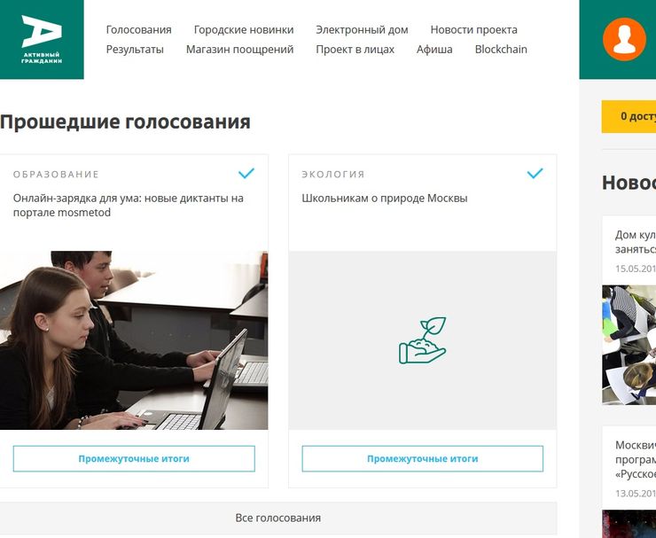Open the Городские новинки menu item
The height and width of the screenshot is (538, 656).
click(x=244, y=30)
